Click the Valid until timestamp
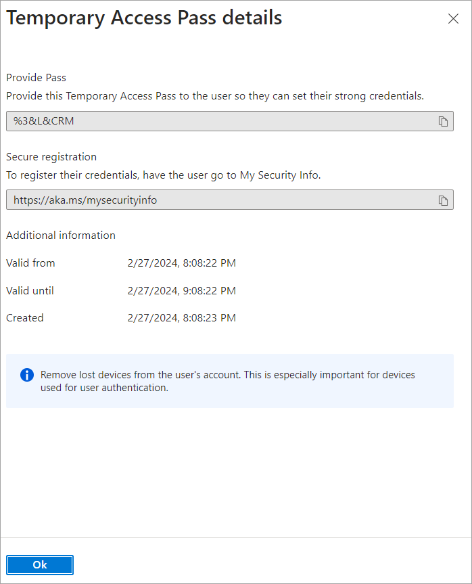Viewport: 472px width, 584px height. (181, 290)
